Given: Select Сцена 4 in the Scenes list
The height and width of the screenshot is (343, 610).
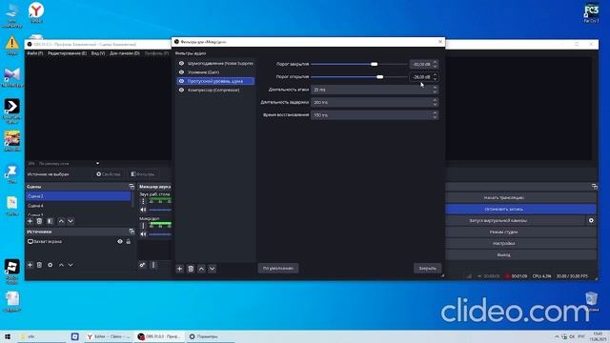Looking at the screenshot, I should pyautogui.click(x=78, y=206).
